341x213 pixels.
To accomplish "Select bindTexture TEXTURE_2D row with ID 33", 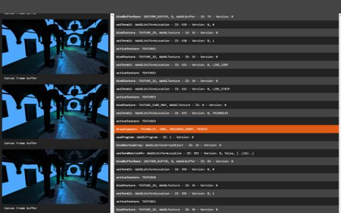I will point(226,57).
